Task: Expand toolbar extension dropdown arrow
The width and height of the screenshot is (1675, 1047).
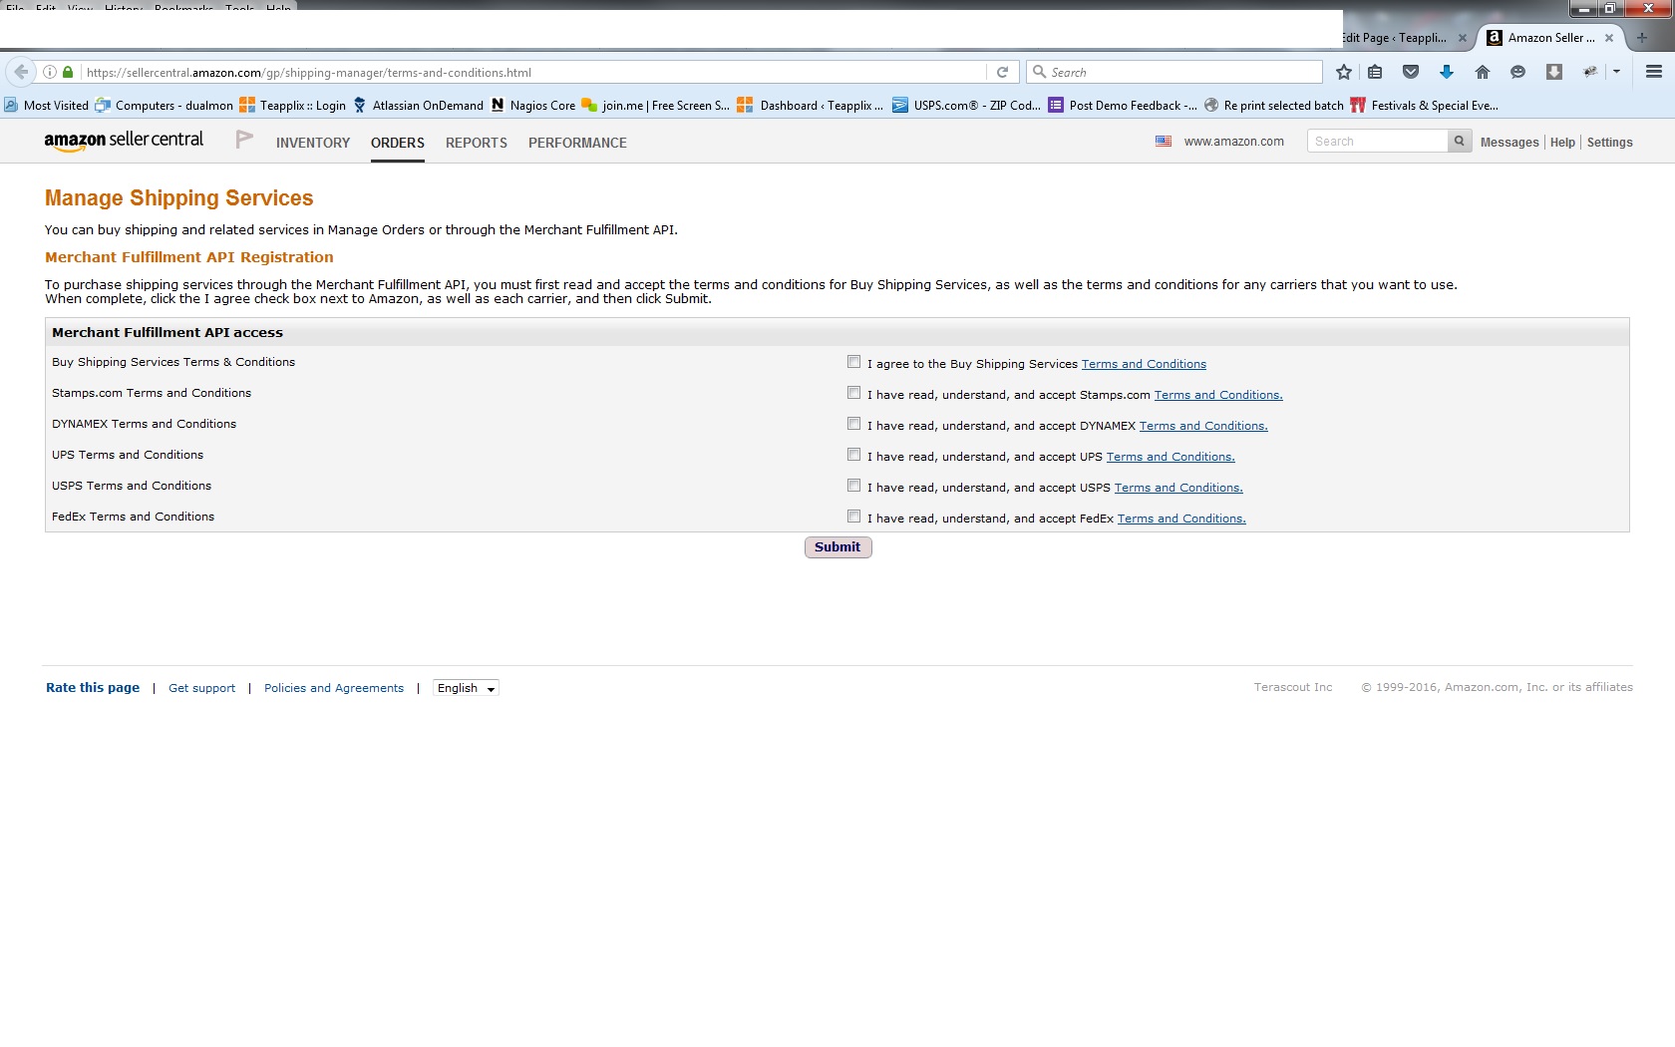Action: coord(1617,72)
